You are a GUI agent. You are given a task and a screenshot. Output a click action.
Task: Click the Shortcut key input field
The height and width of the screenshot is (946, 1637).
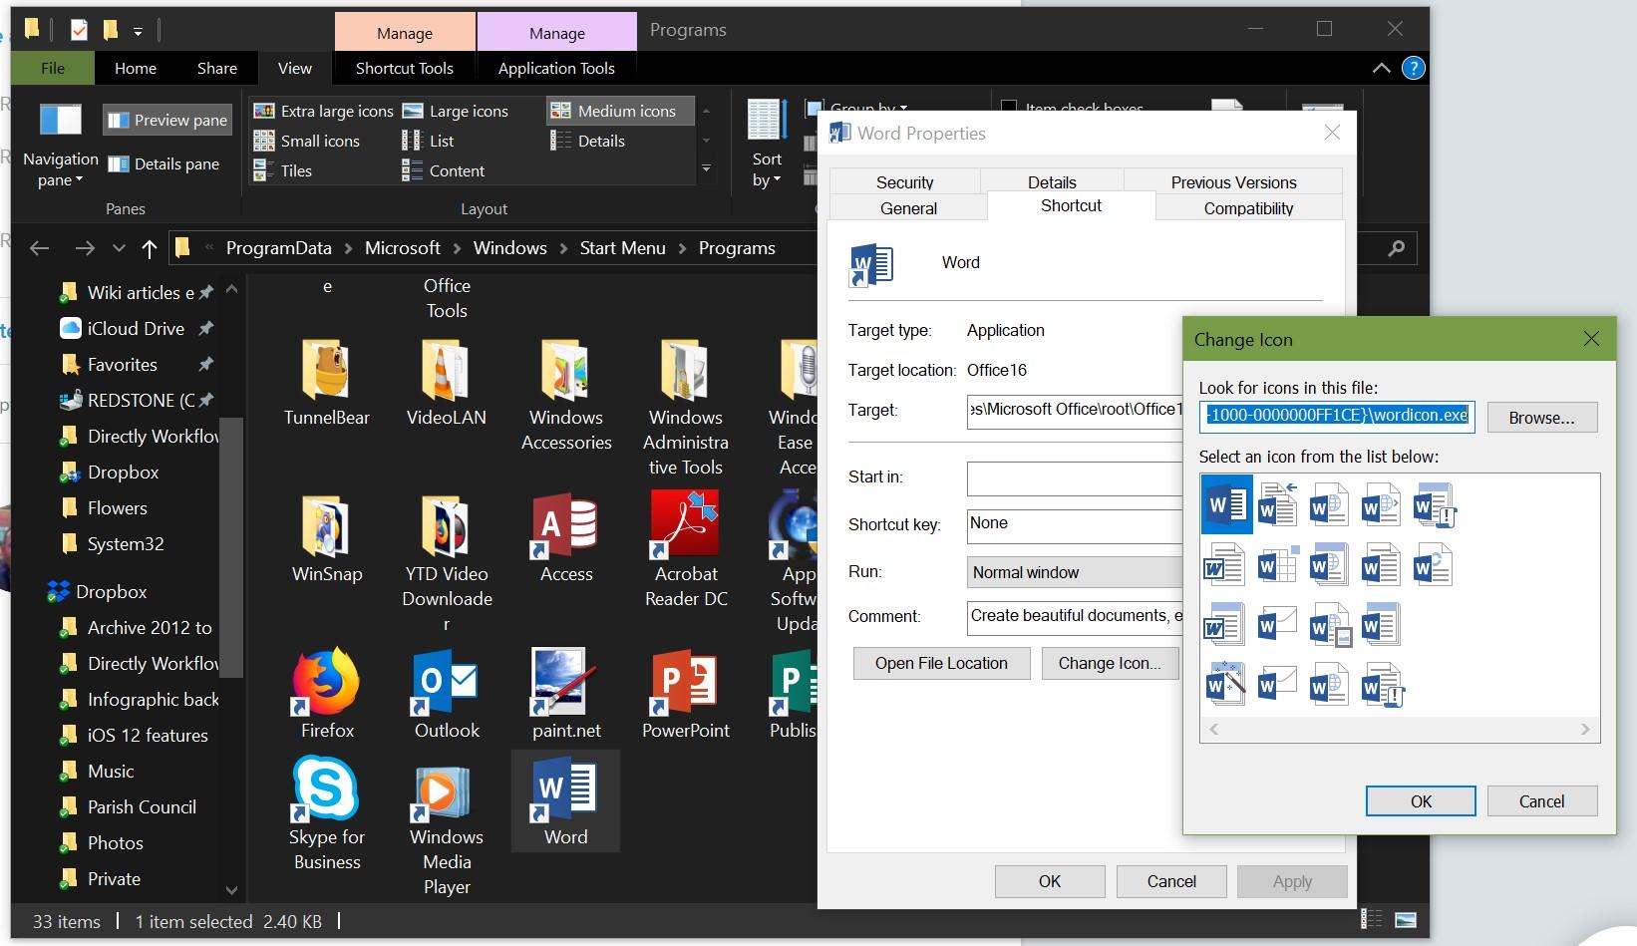point(1075,524)
